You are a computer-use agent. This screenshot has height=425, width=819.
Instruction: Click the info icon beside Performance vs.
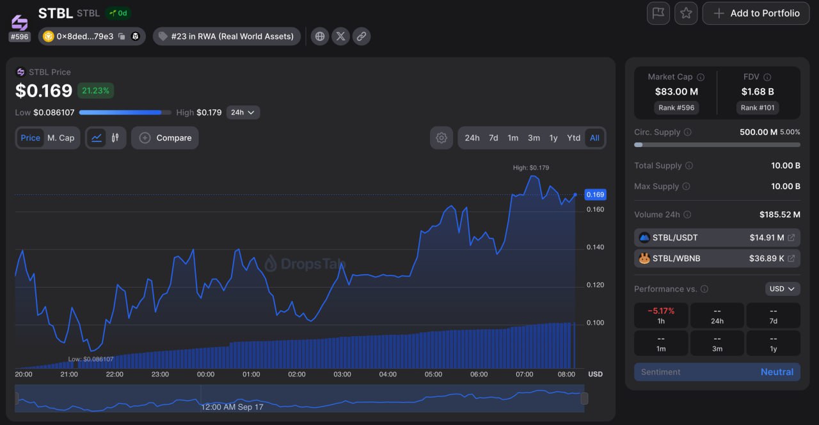click(704, 289)
